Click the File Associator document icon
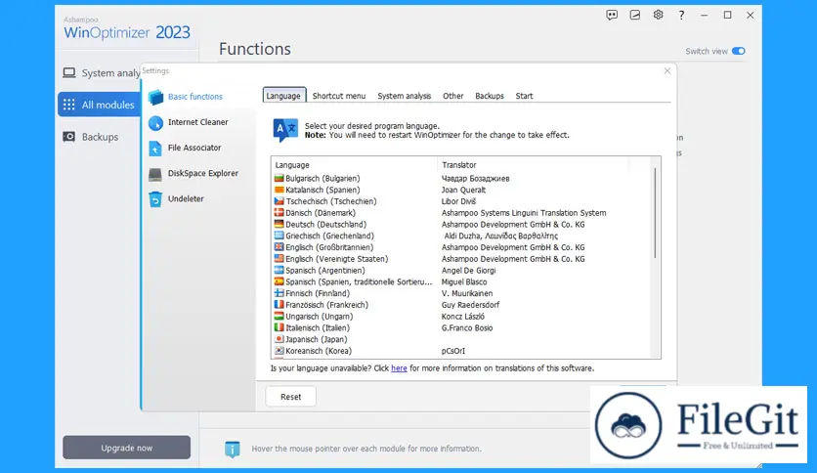 [155, 149]
